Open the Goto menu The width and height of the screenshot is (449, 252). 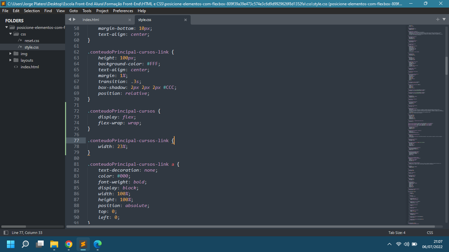(74, 11)
